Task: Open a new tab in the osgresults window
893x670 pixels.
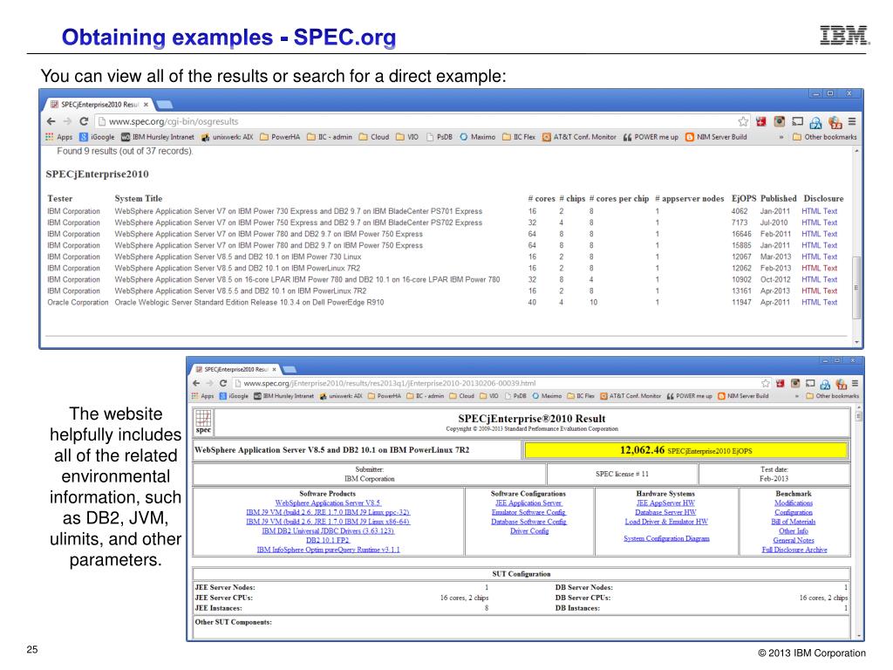Action: tap(165, 105)
